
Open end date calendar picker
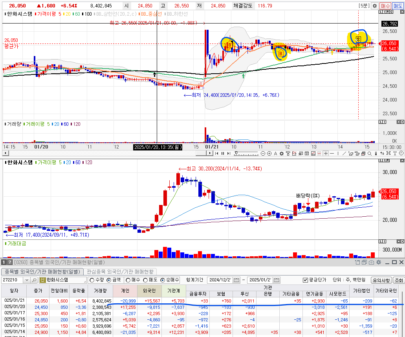[x=277, y=280]
